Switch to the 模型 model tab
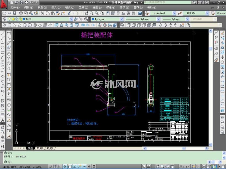Image resolution: width=226 pixels, height=169 pixels. [x=30, y=148]
